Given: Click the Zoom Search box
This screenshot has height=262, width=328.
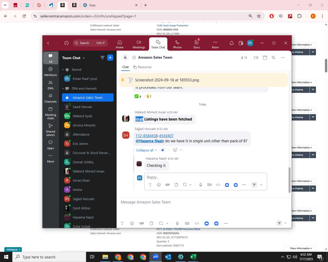Looking at the screenshot, I should point(90,43).
